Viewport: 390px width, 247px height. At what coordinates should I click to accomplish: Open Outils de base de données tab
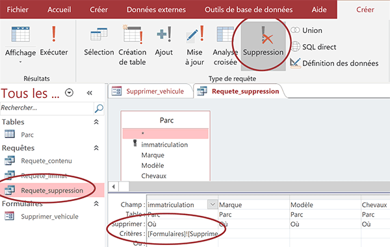click(x=249, y=10)
